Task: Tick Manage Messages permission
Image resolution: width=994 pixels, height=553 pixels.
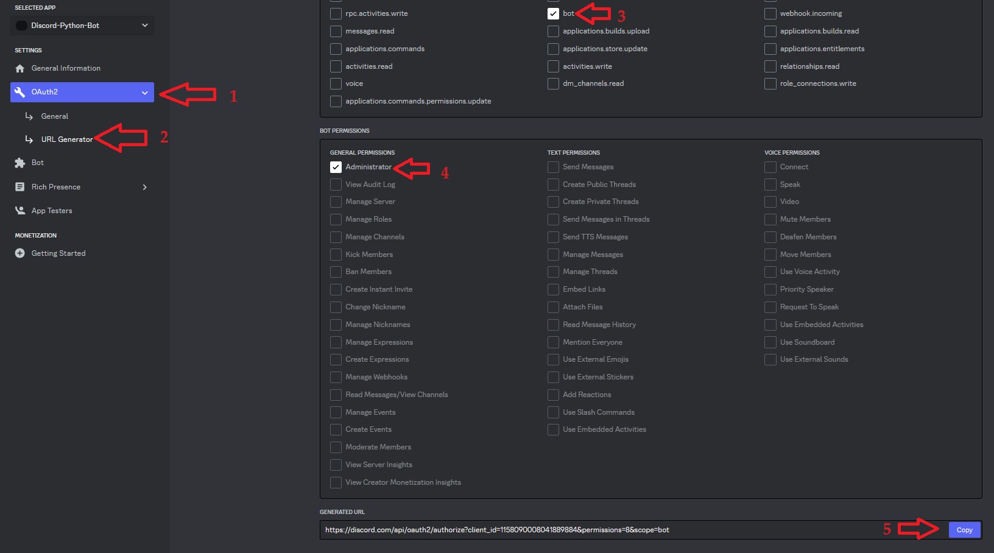Action: pos(553,255)
